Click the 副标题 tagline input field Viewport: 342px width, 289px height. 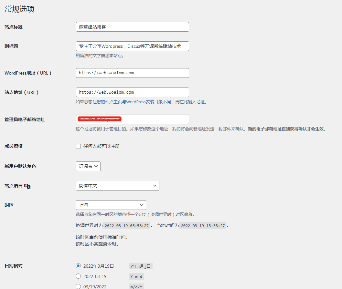tap(133, 46)
